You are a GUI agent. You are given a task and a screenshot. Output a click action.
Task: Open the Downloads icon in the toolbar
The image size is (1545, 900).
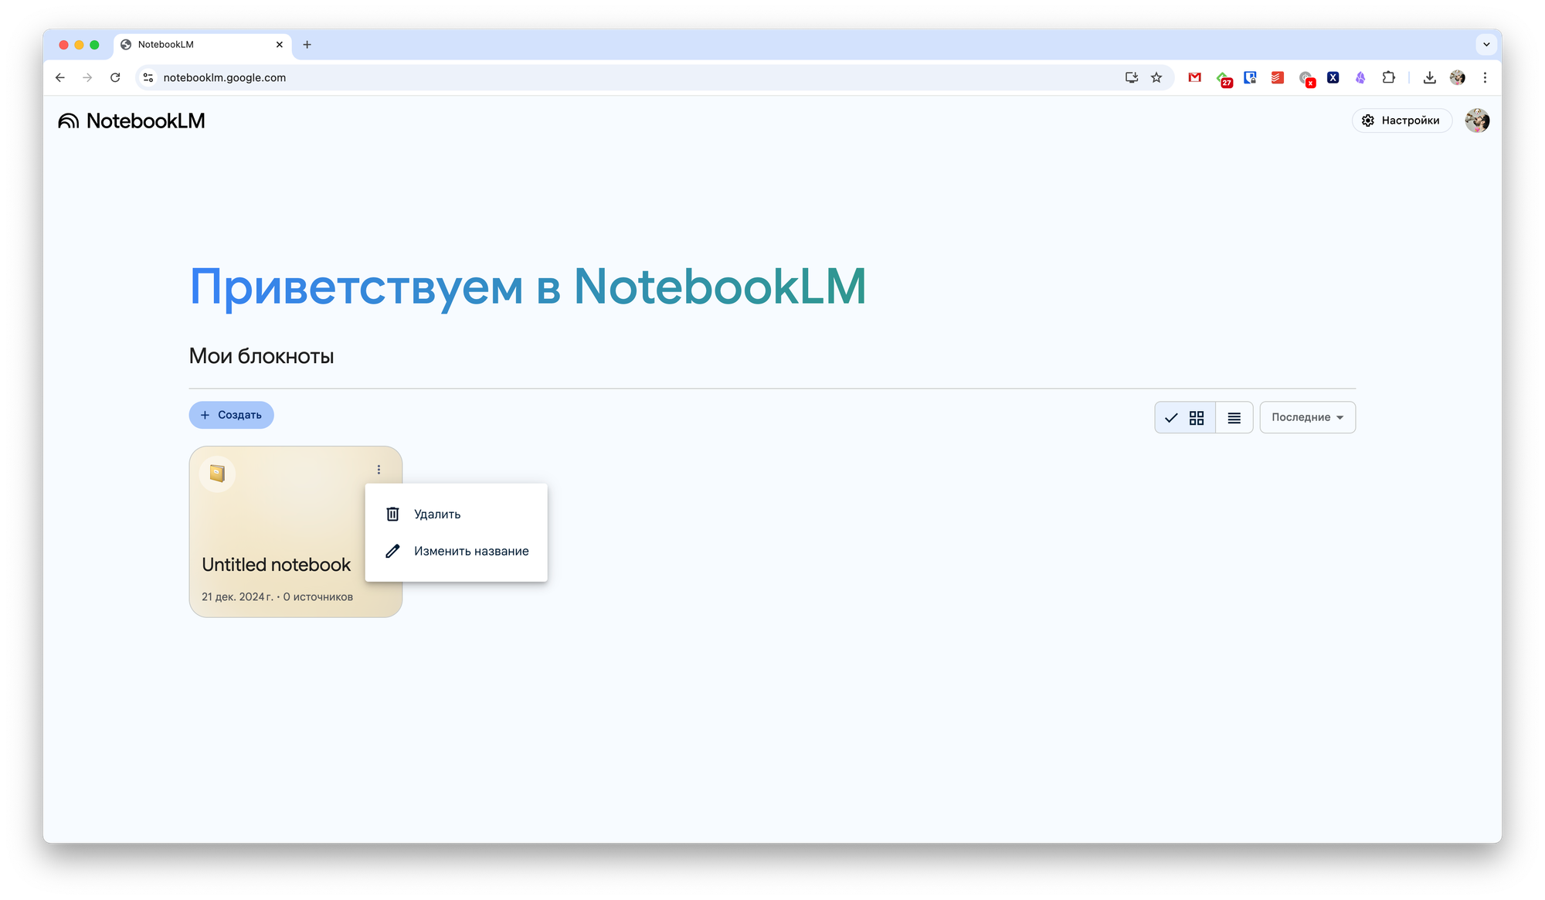pyautogui.click(x=1429, y=77)
